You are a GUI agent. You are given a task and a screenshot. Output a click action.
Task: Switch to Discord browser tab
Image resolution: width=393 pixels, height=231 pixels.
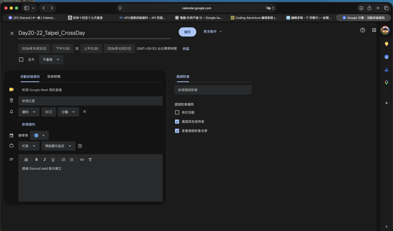point(32,18)
